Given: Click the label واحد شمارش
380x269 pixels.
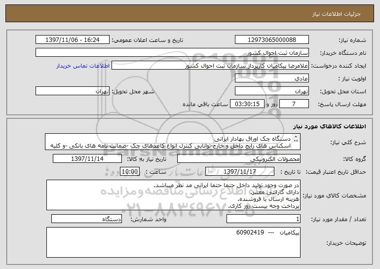Looking at the screenshot, I should 149,220.
